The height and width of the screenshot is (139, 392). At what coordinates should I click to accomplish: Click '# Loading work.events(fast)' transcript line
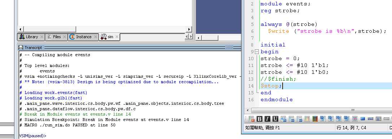coord(53,93)
